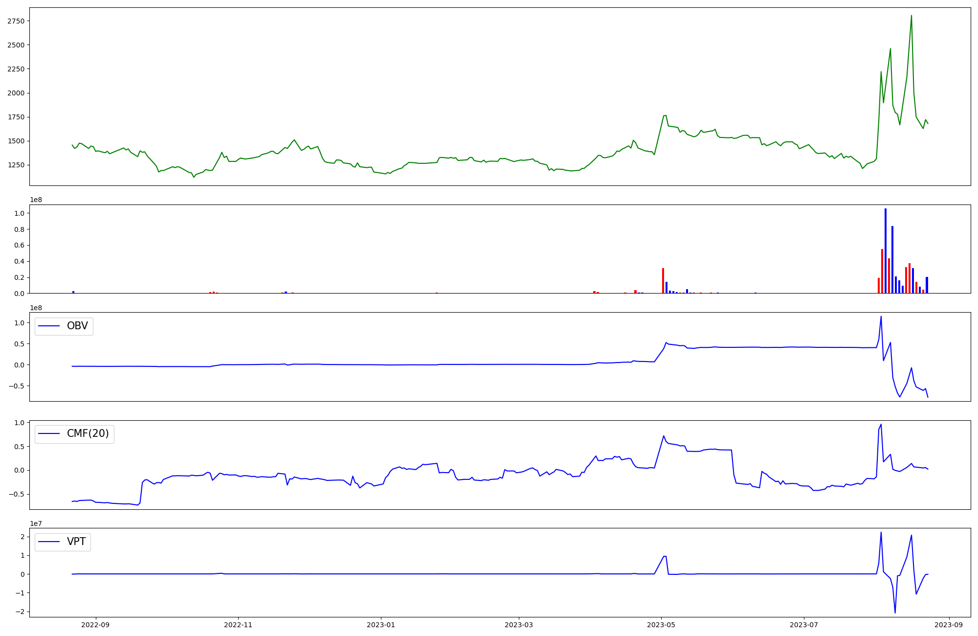The height and width of the screenshot is (636, 978).
Task: Click the 2023-05 date tick label
Action: coord(661,625)
